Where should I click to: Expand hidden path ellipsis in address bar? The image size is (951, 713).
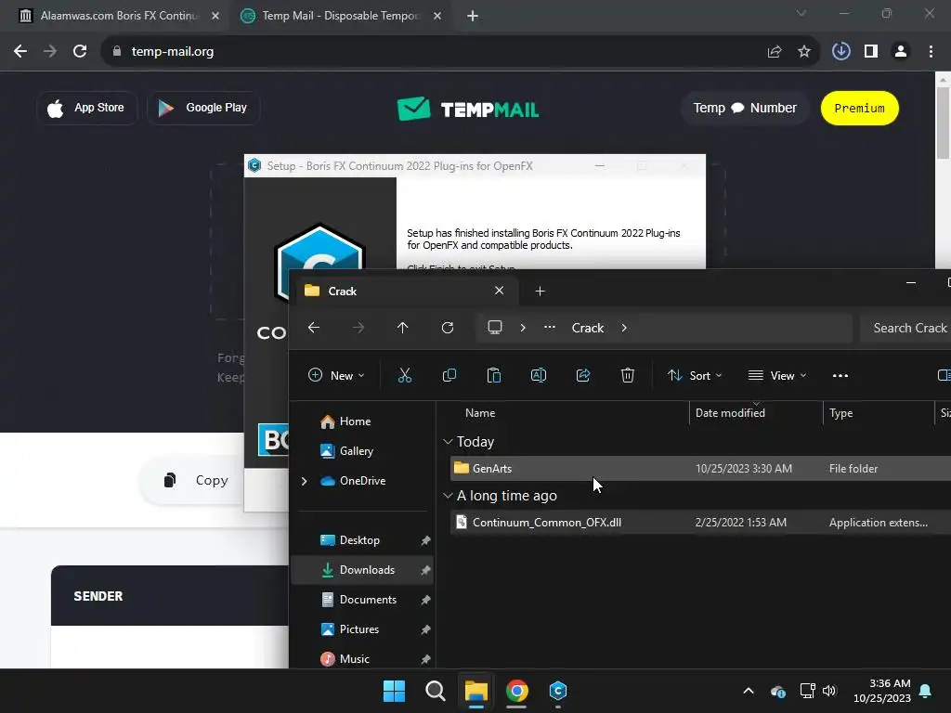click(550, 328)
